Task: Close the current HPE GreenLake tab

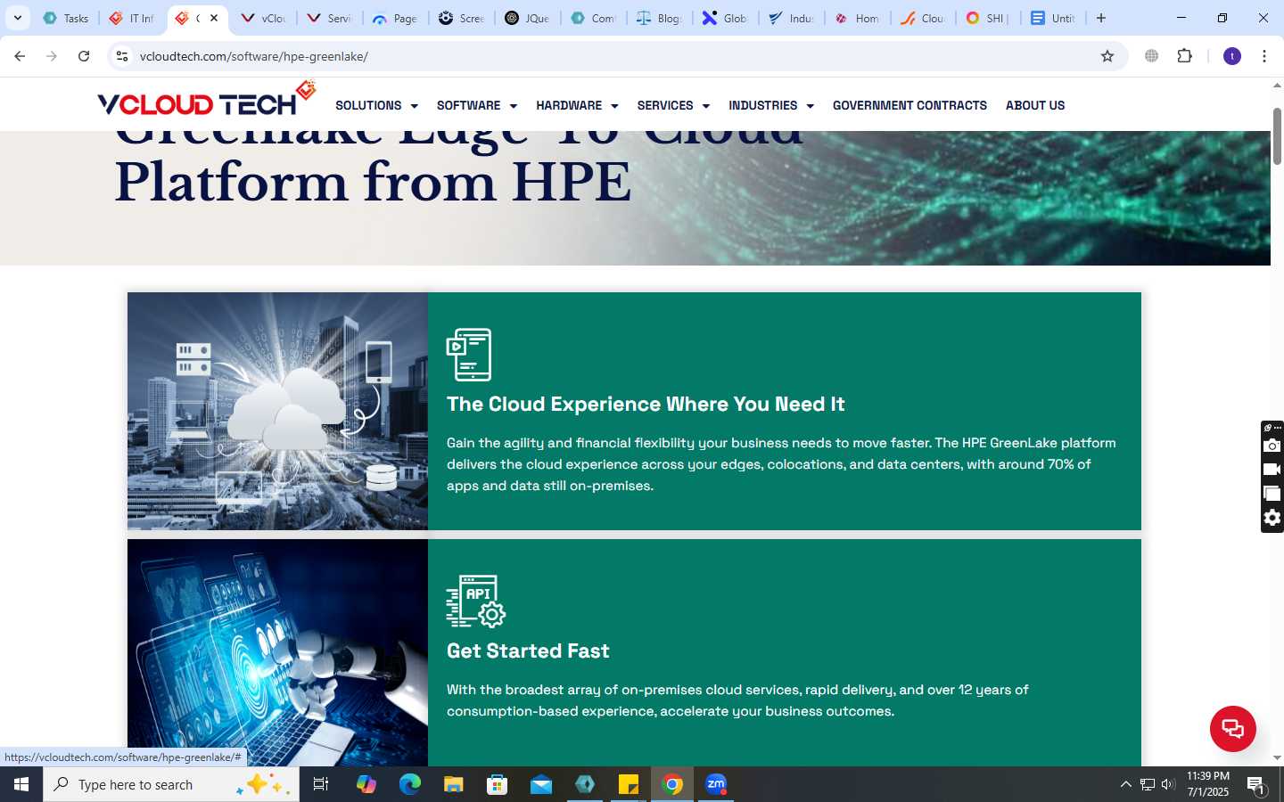Action: click(214, 18)
